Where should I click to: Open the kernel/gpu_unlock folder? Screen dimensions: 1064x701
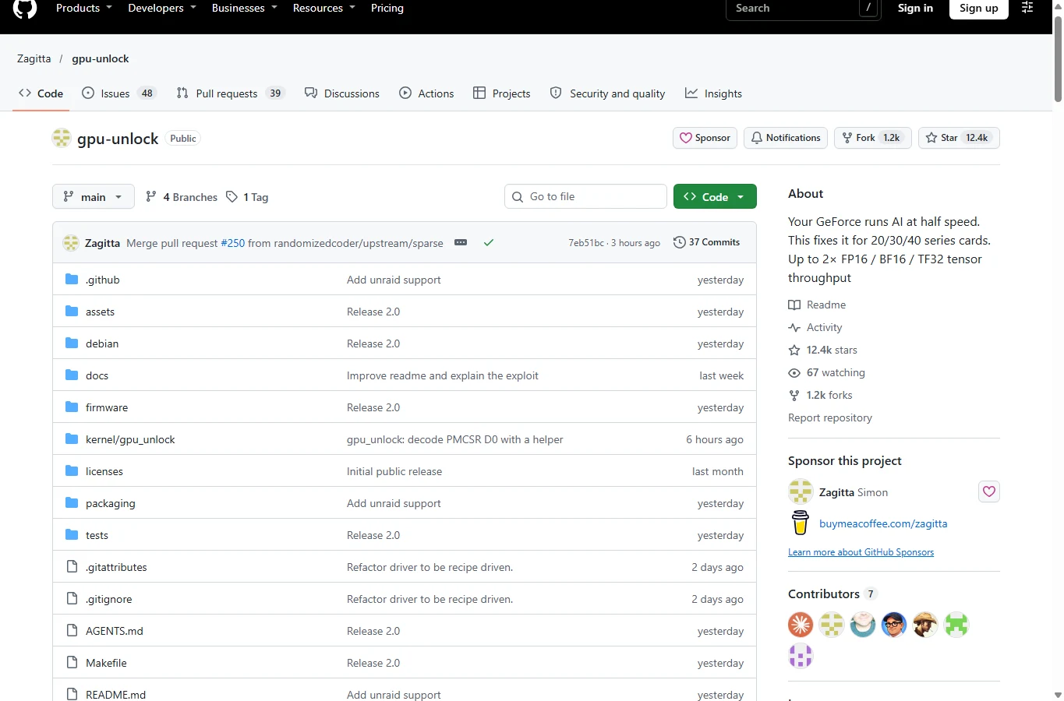coord(130,439)
